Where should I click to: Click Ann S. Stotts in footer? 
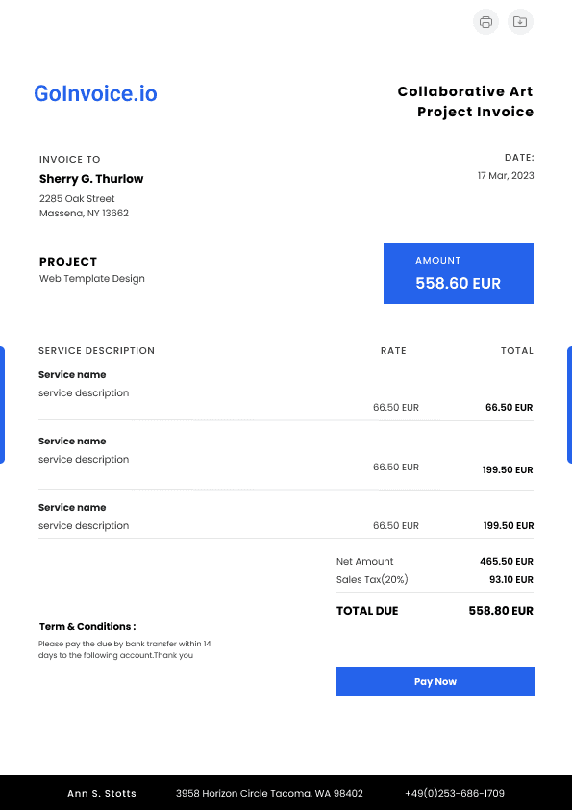(102, 793)
